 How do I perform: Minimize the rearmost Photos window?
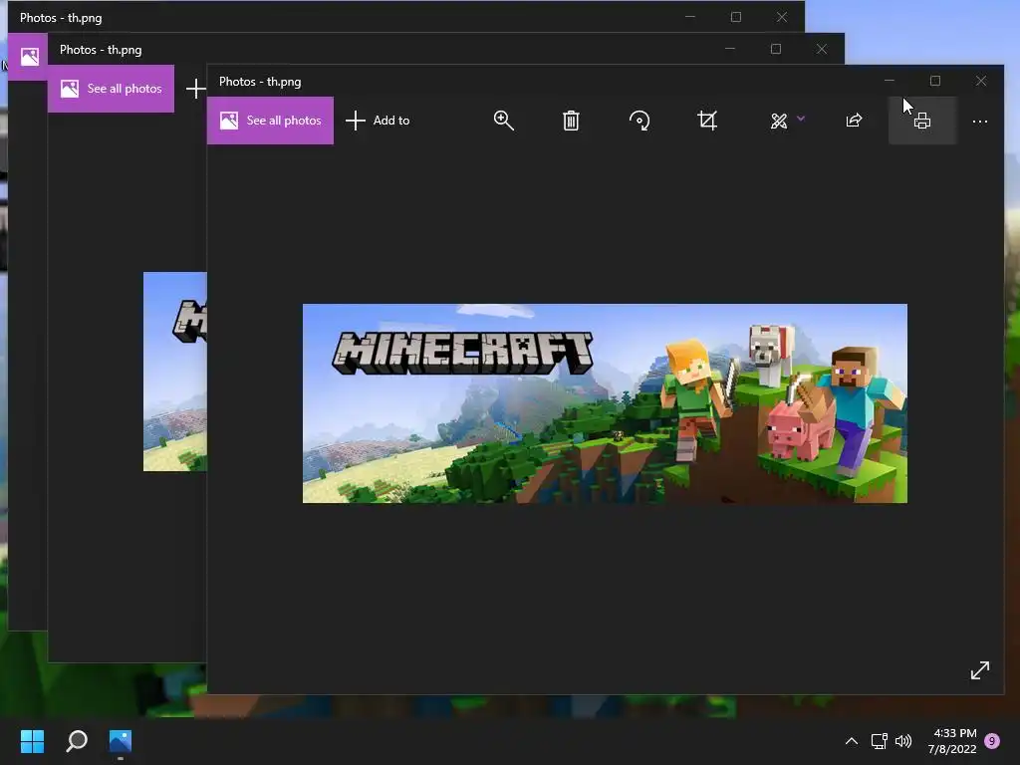tap(690, 17)
